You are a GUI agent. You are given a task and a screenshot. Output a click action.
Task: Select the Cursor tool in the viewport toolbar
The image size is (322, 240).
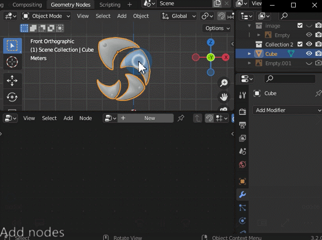tap(12, 62)
